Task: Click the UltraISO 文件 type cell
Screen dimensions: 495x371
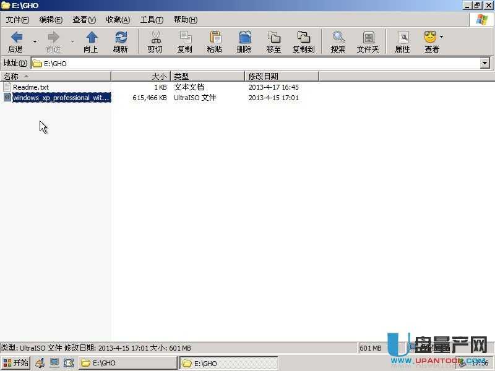Action: pos(195,98)
